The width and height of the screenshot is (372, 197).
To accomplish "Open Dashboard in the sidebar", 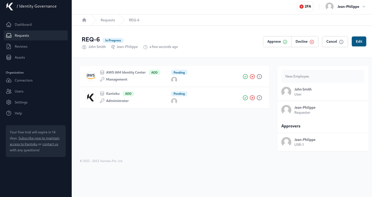I will click(23, 24).
